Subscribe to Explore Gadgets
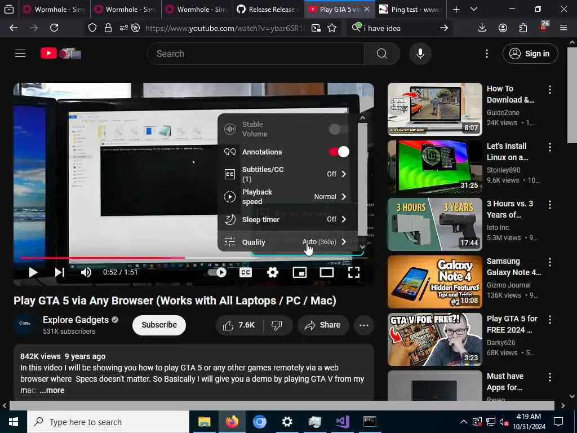 [x=159, y=325]
